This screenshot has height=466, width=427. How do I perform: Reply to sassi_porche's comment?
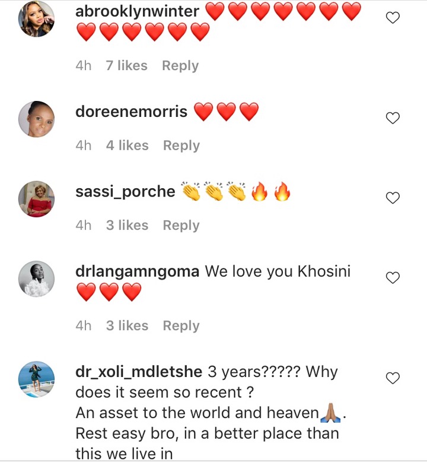point(181,226)
